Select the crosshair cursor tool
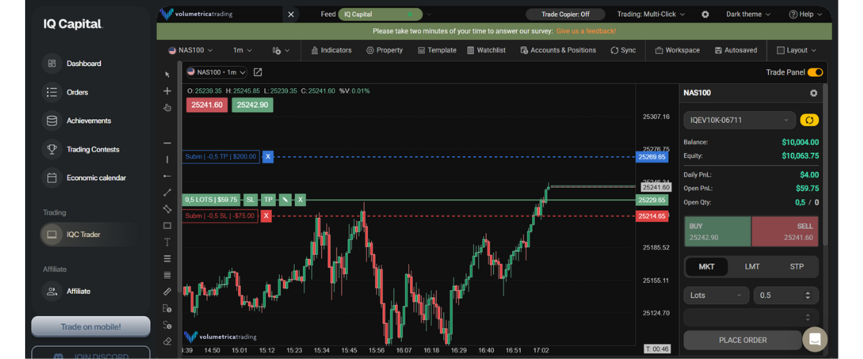Image resolution: width=863 pixels, height=359 pixels. click(167, 91)
